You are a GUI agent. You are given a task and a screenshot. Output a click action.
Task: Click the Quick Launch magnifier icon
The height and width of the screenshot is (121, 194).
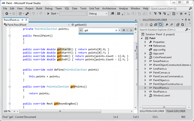point(190,8)
